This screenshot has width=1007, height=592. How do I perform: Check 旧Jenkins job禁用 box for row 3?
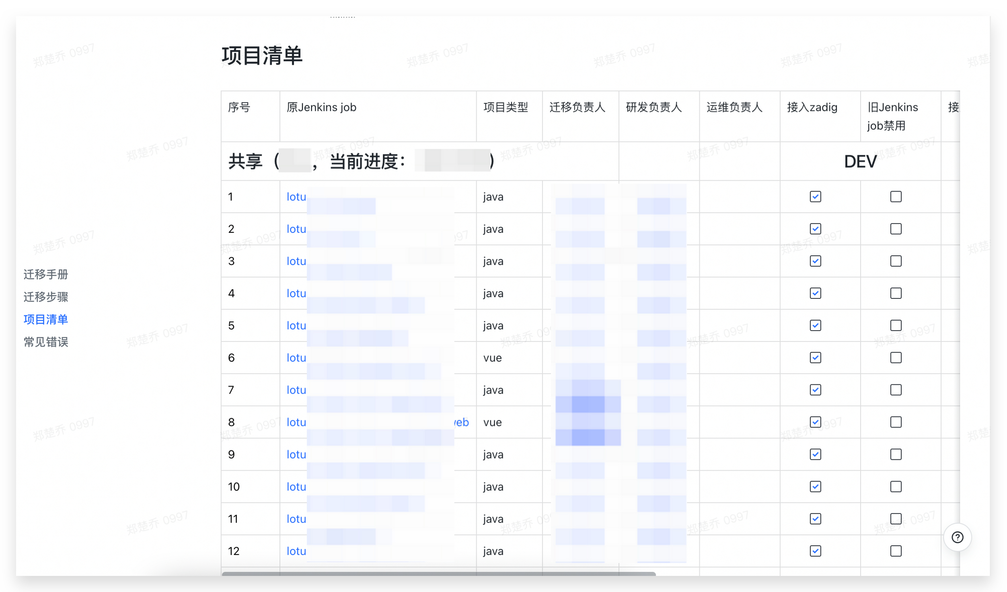tap(896, 261)
